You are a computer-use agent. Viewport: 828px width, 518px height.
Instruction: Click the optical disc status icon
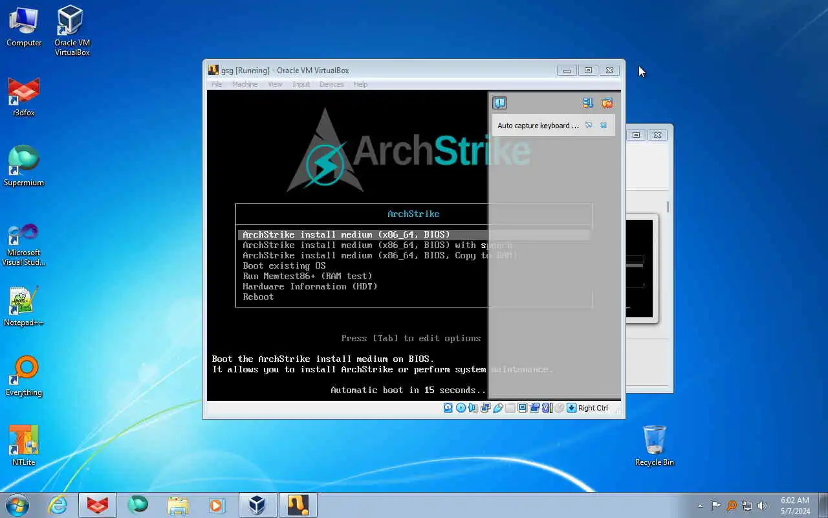click(461, 408)
